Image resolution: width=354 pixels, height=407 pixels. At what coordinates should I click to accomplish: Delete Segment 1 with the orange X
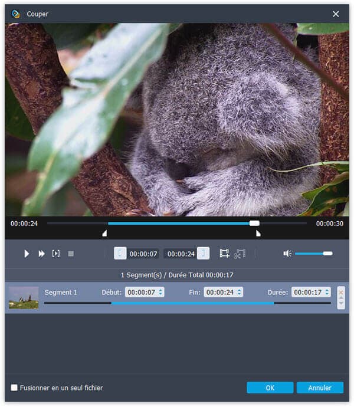click(341, 292)
